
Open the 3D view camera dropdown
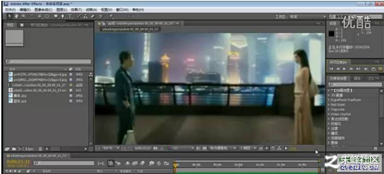coord(222,148)
